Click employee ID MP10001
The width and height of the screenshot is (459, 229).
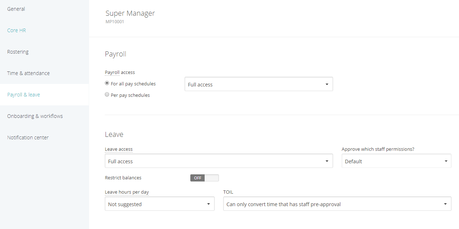(x=115, y=22)
